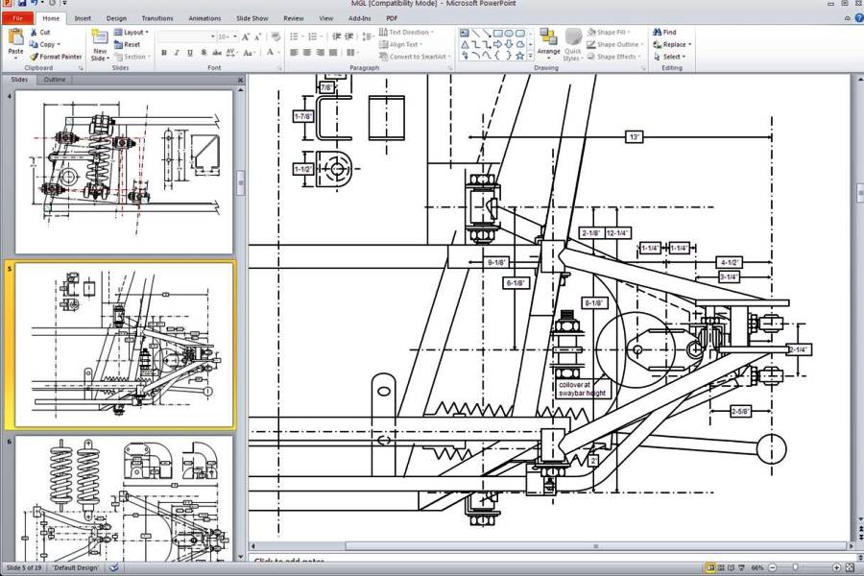Click the Arrange shapes icon
Image resolution: width=864 pixels, height=576 pixels.
(x=548, y=37)
